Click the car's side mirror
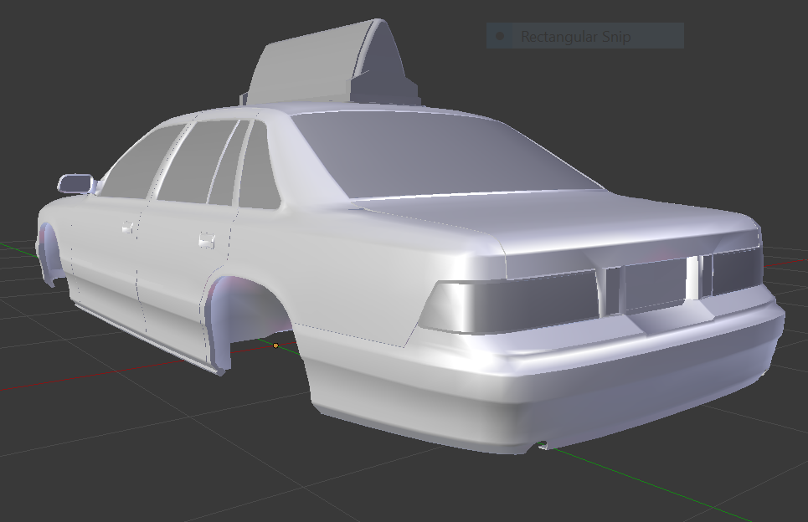 75,184
